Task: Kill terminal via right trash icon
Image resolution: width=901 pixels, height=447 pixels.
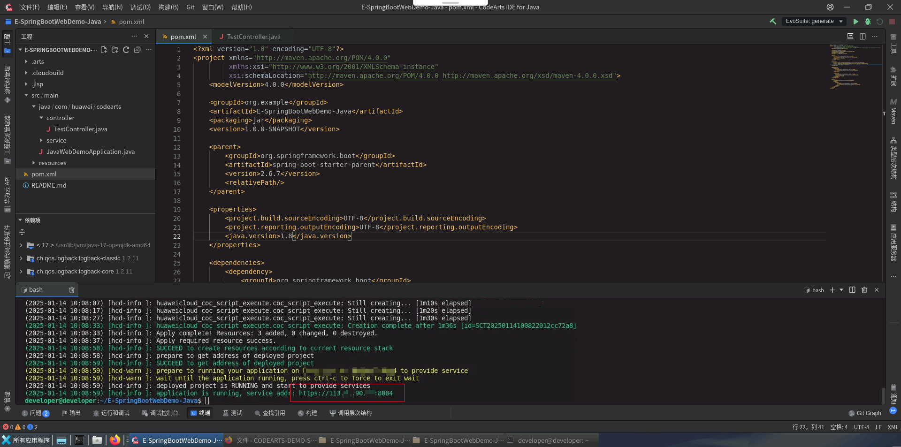Action: [864, 290]
